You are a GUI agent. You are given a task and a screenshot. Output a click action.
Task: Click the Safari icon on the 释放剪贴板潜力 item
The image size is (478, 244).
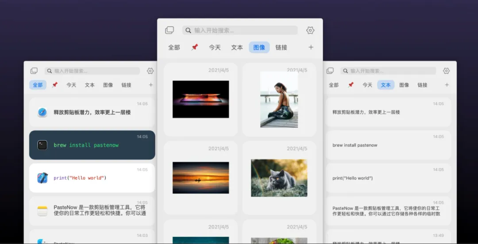pyautogui.click(x=42, y=112)
